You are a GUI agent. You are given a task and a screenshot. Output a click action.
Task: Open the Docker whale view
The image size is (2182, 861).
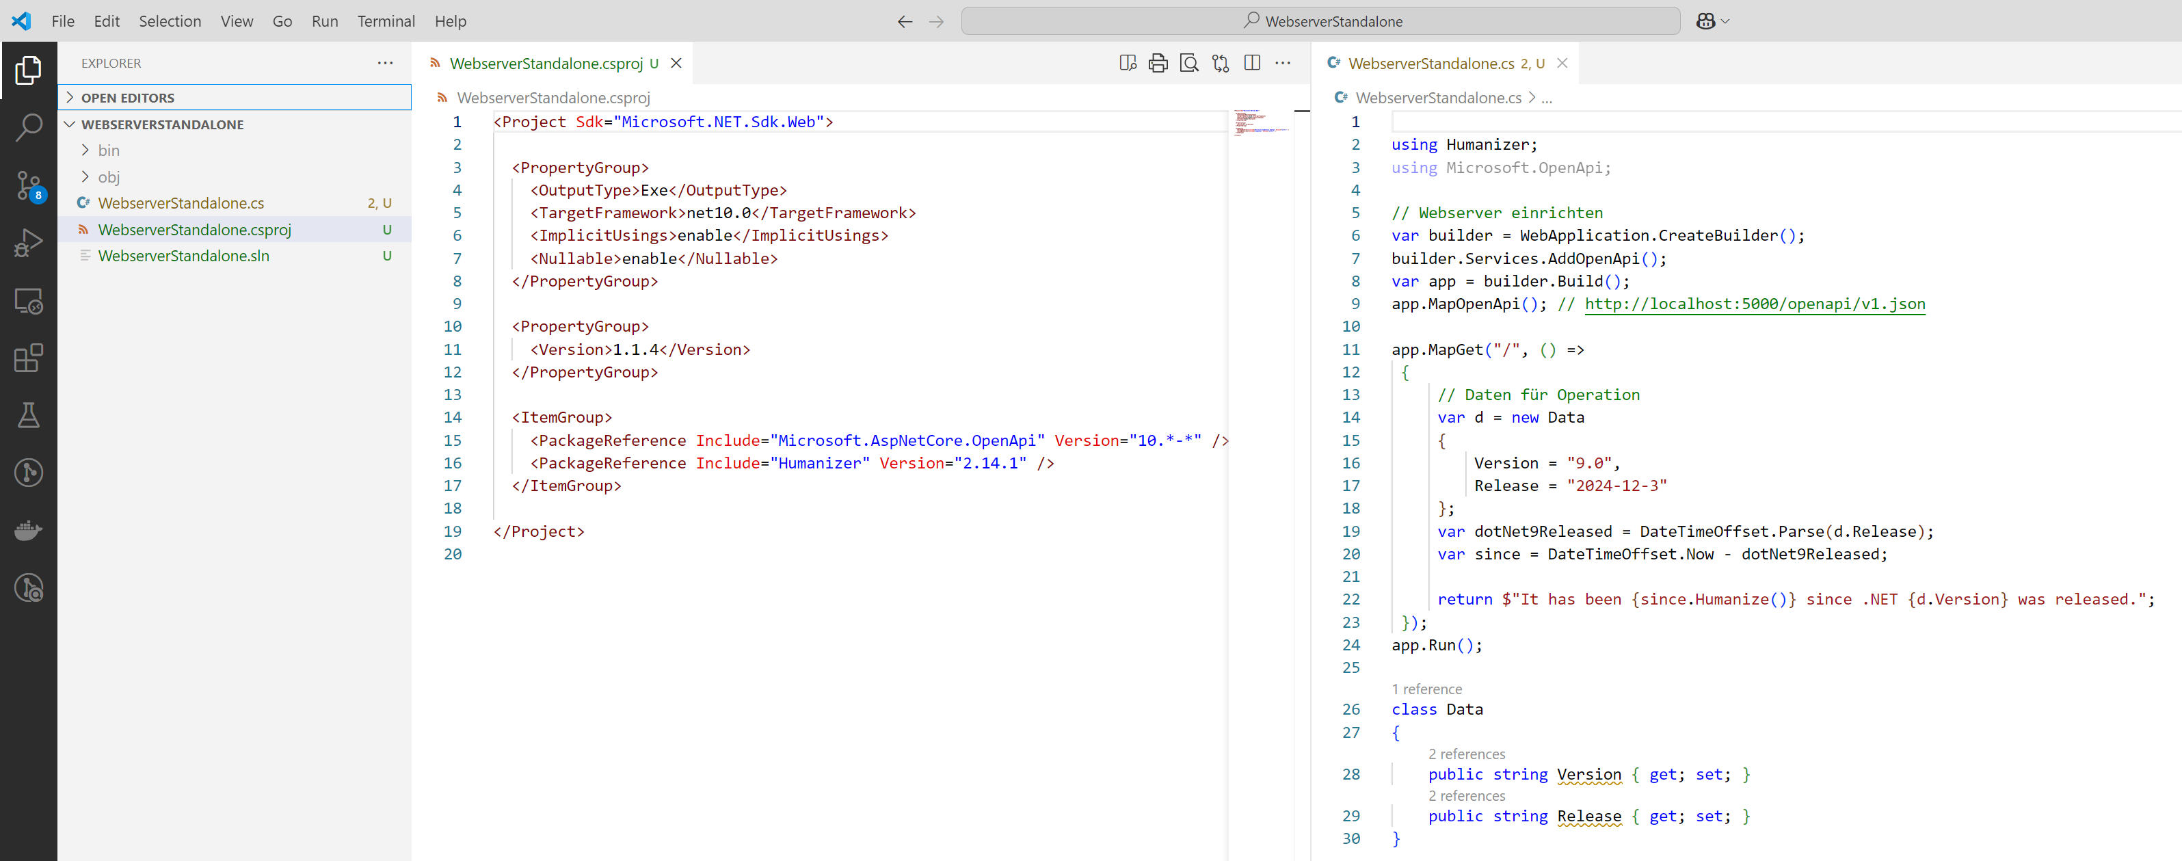(28, 531)
